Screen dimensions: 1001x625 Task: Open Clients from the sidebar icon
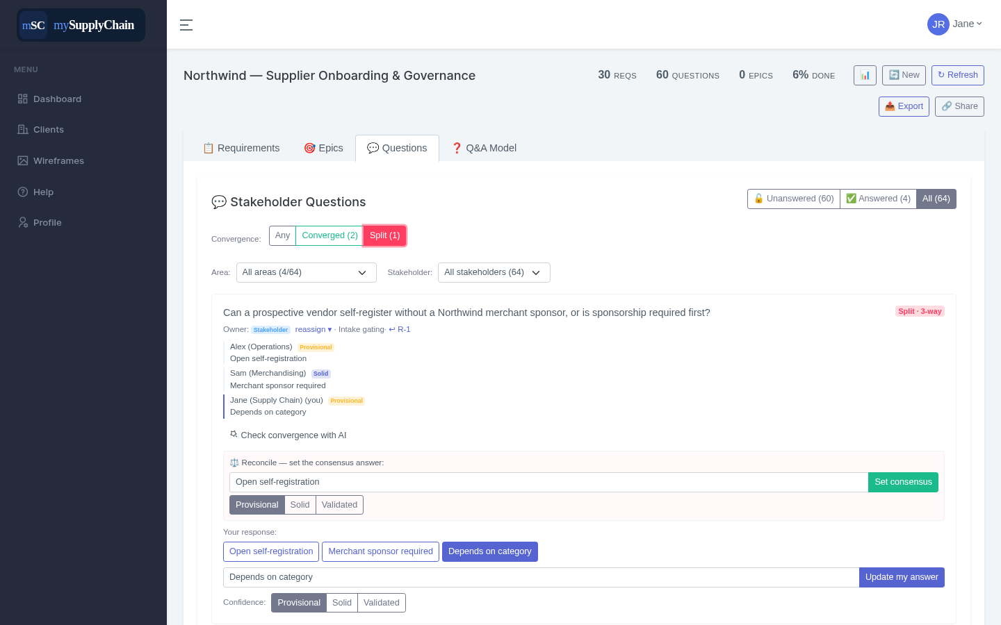coord(23,129)
